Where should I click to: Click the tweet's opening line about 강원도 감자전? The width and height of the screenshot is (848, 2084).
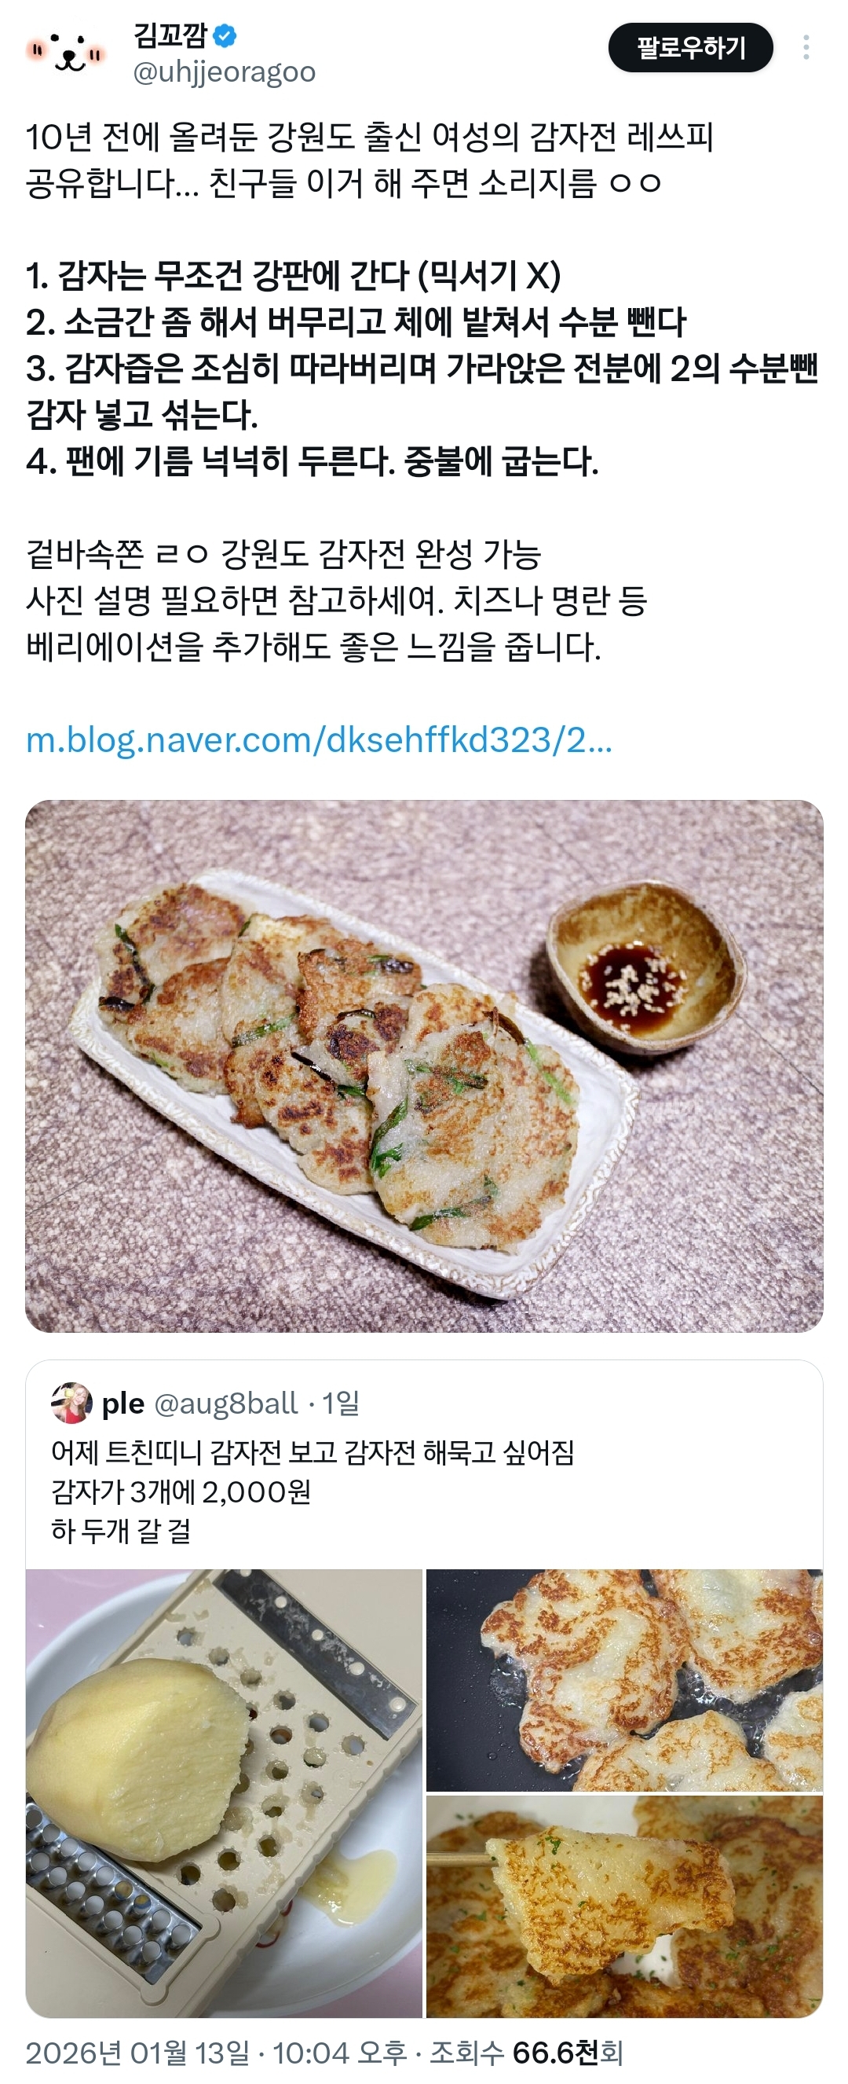click(x=370, y=138)
